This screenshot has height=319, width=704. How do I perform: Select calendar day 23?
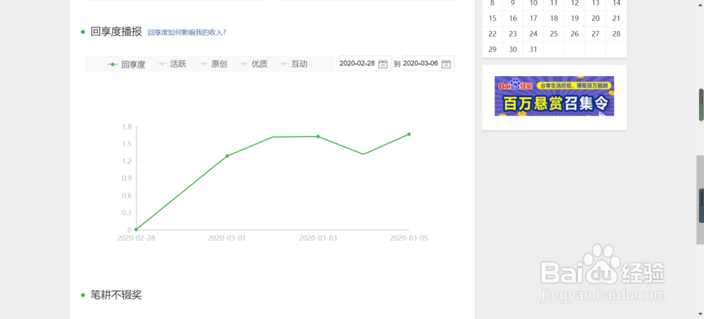[x=513, y=34]
